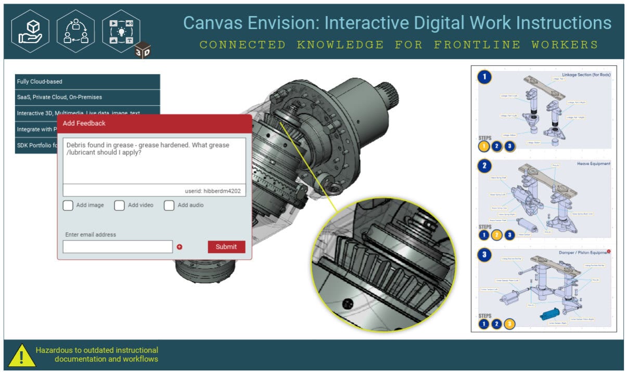
Task: Click the hand holding cube hexagon icon
Action: [31, 31]
